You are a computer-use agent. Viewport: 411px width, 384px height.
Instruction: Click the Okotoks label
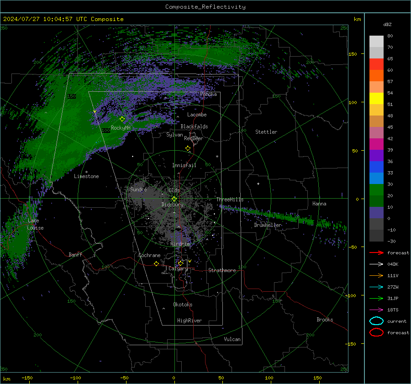coord(183,305)
